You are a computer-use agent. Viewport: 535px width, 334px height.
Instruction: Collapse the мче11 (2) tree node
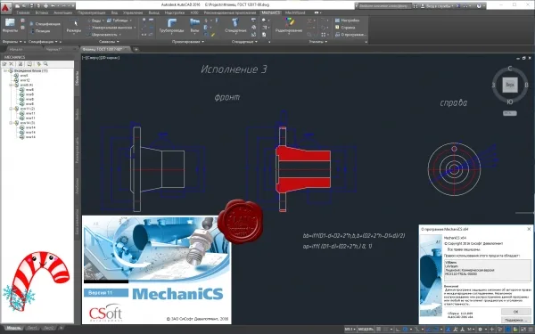[11, 109]
